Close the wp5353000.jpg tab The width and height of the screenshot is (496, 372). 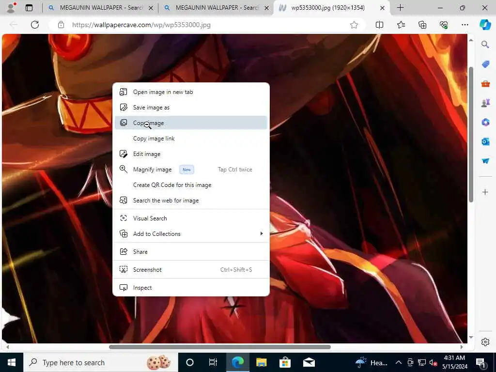pyautogui.click(x=383, y=8)
